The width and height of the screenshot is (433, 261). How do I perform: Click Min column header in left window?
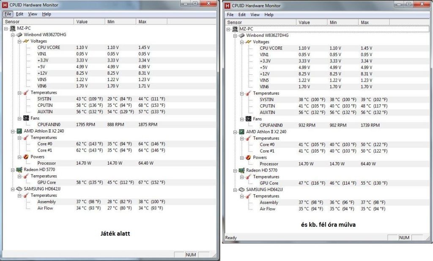[121, 22]
